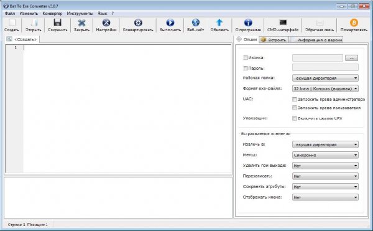Click the Выполнить play icon
This screenshot has width=373, height=231.
170,22
